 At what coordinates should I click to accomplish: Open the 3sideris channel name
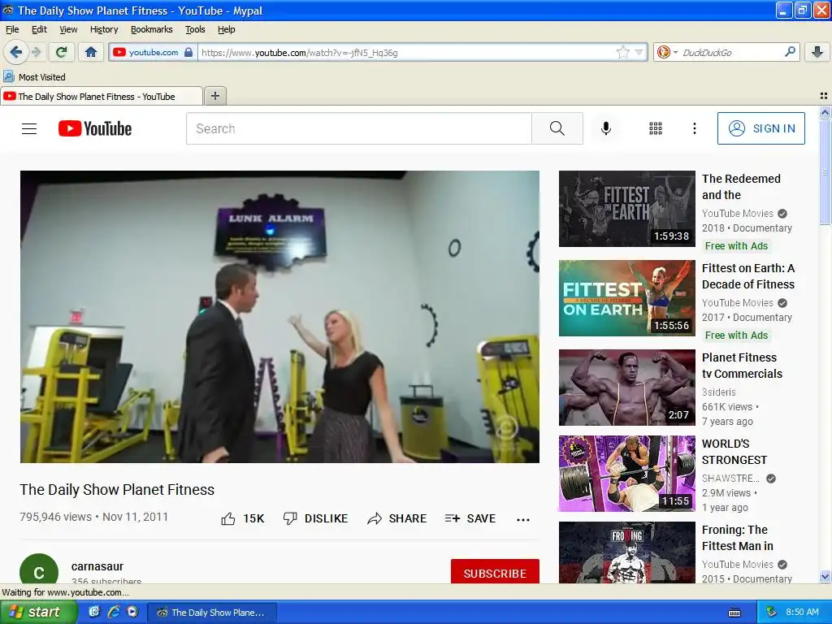click(x=718, y=392)
